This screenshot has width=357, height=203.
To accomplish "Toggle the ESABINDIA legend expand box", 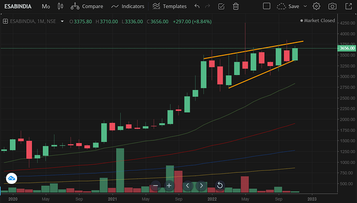I will pyautogui.click(x=5, y=21).
